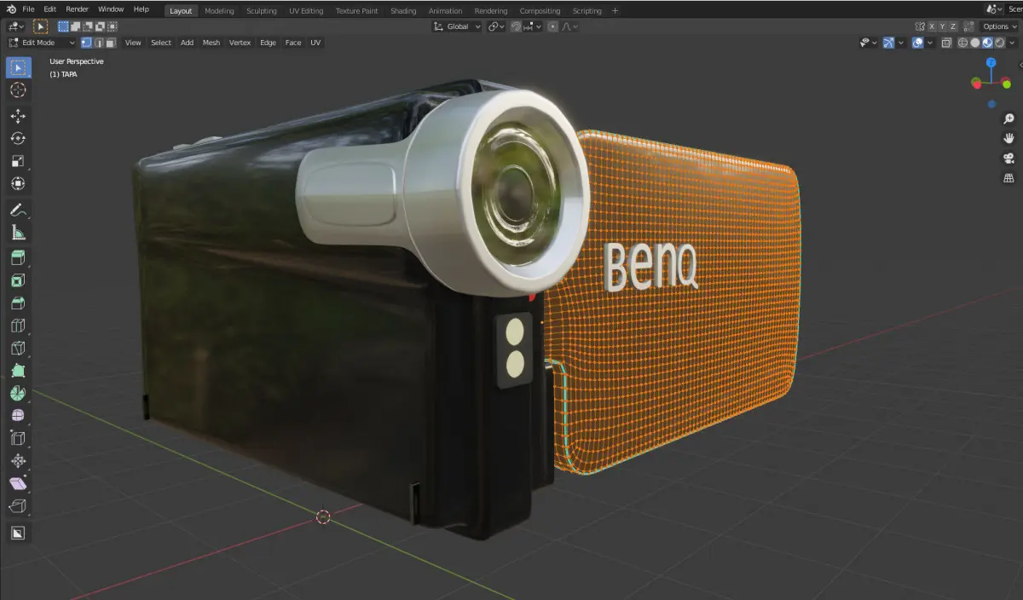Select the Poly Build tool
The height and width of the screenshot is (600, 1023).
coord(18,371)
